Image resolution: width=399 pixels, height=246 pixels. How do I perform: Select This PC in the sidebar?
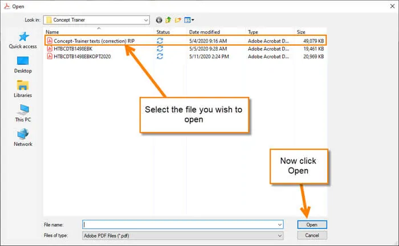(x=23, y=113)
